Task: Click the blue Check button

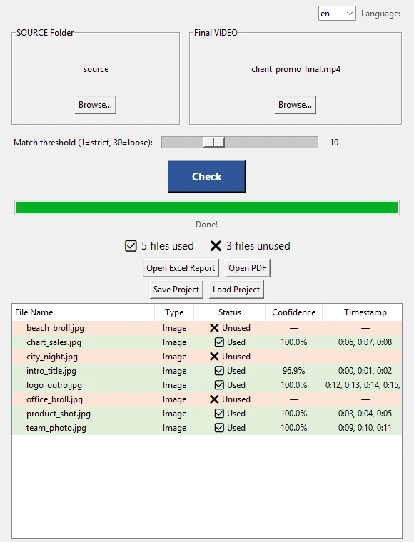Action: [x=206, y=176]
